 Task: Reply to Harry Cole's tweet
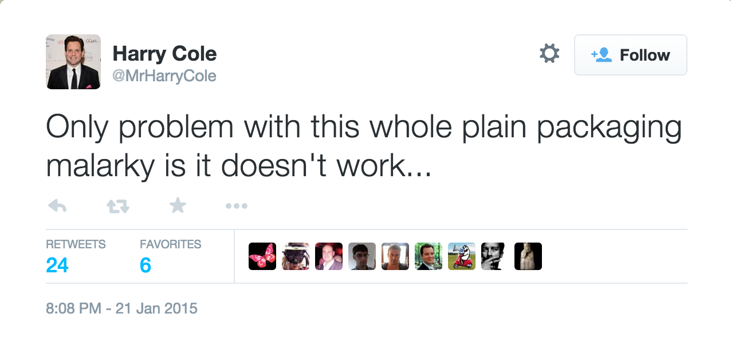(x=57, y=206)
